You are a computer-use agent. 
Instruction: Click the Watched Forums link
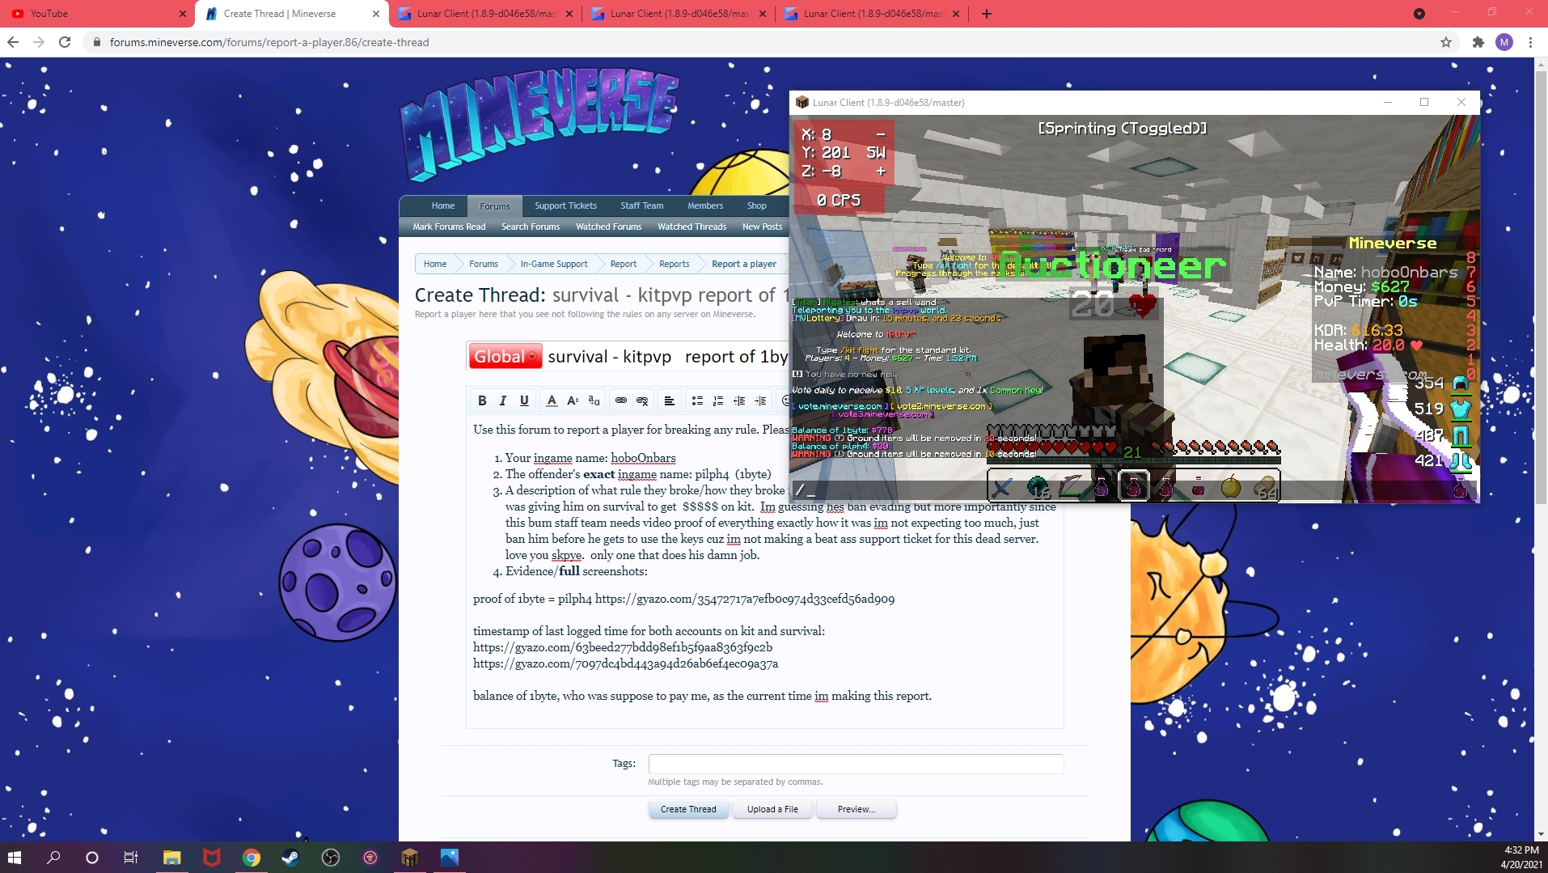[609, 227]
